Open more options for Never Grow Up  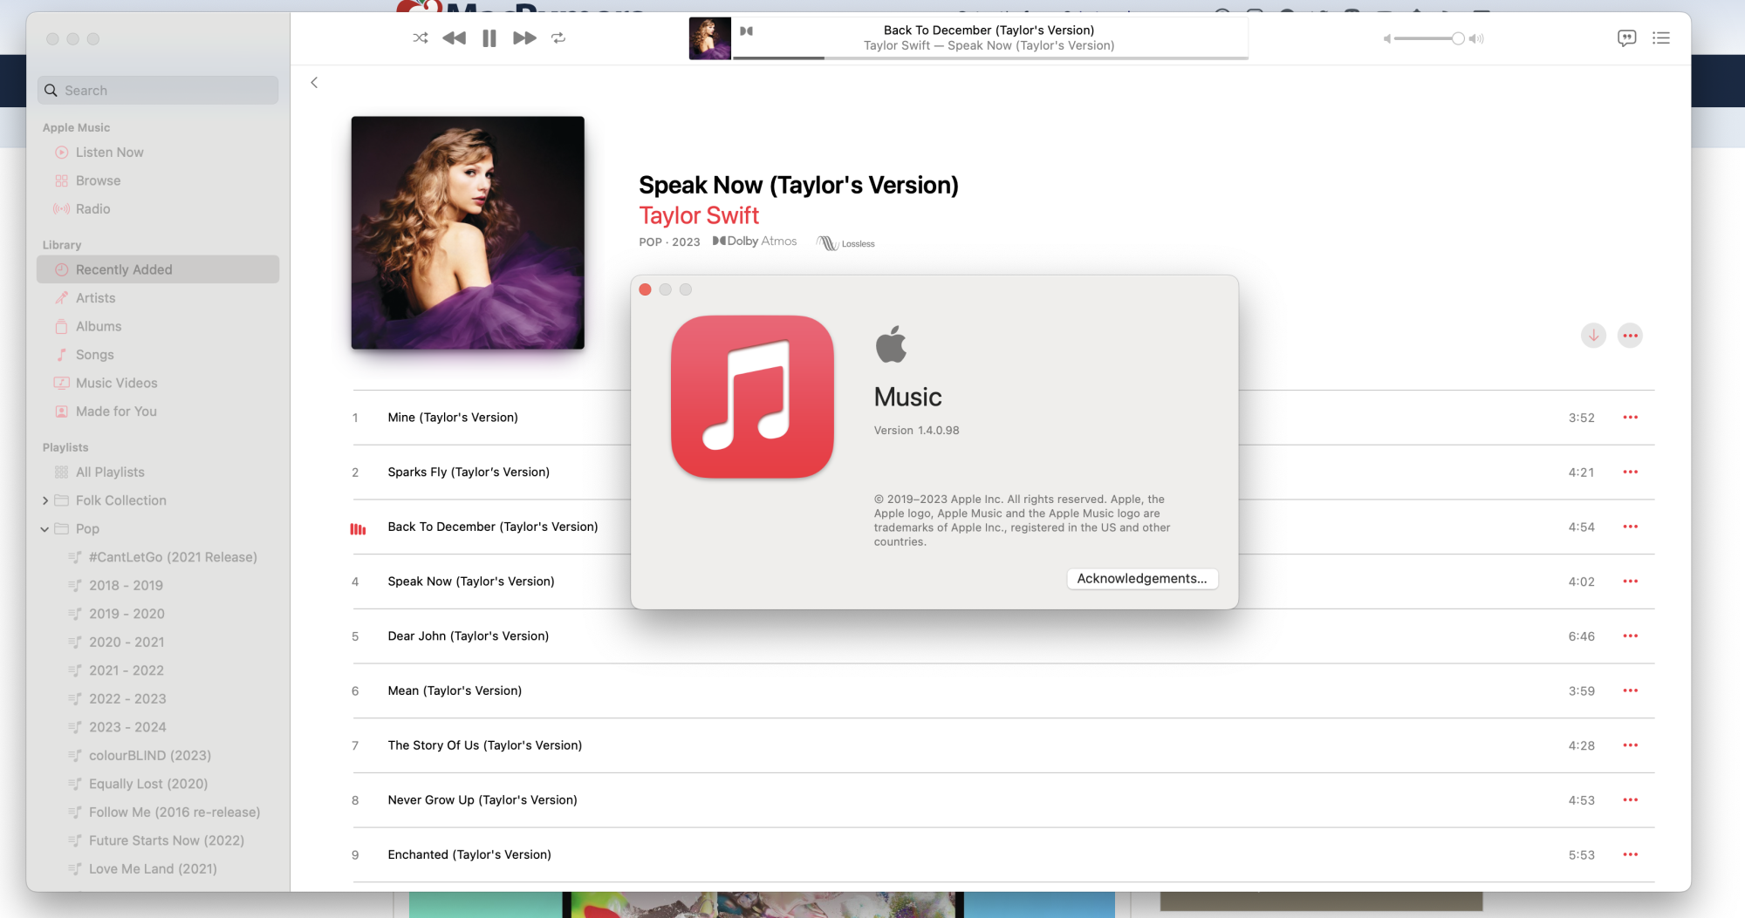point(1630,800)
